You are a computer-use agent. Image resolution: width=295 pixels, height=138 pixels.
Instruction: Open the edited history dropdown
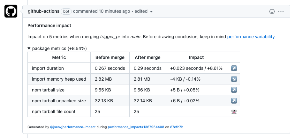(143, 11)
